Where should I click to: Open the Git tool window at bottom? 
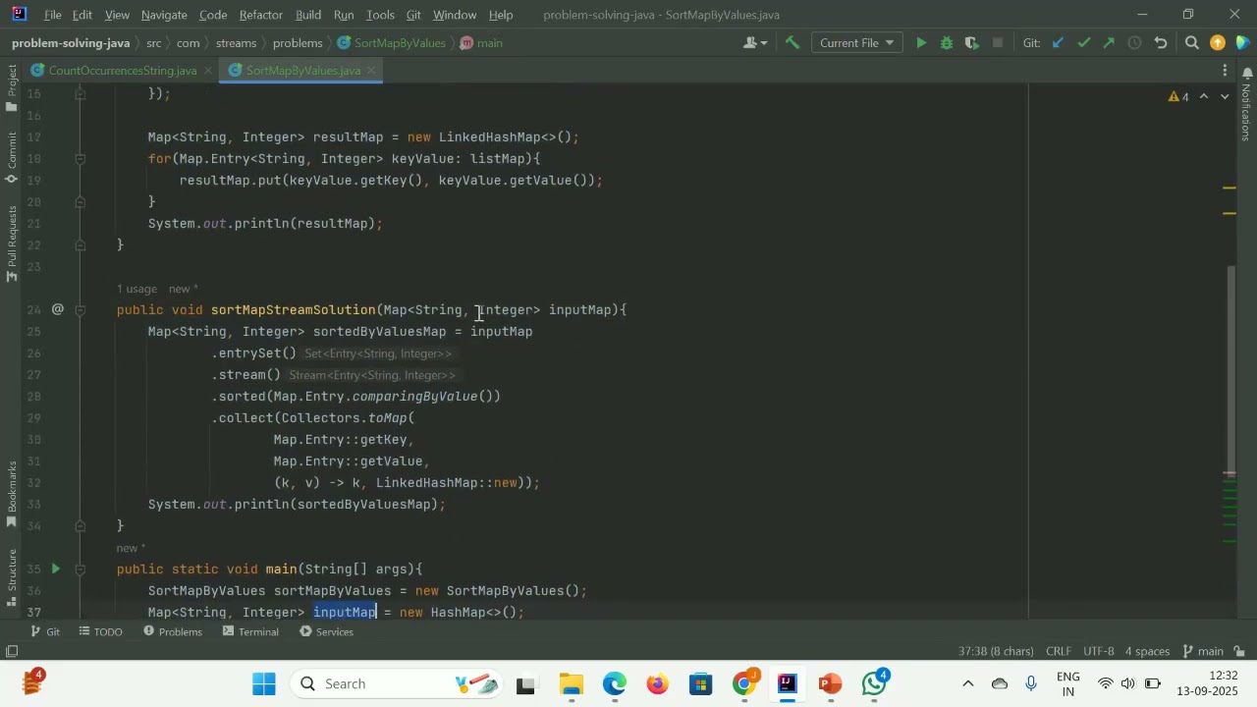pos(45,631)
